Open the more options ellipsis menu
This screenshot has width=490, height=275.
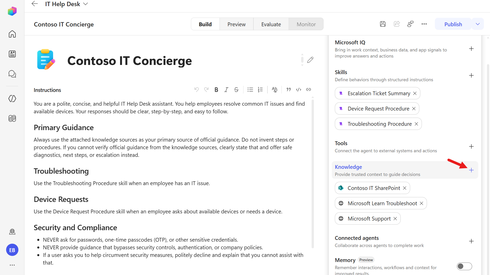point(424,24)
